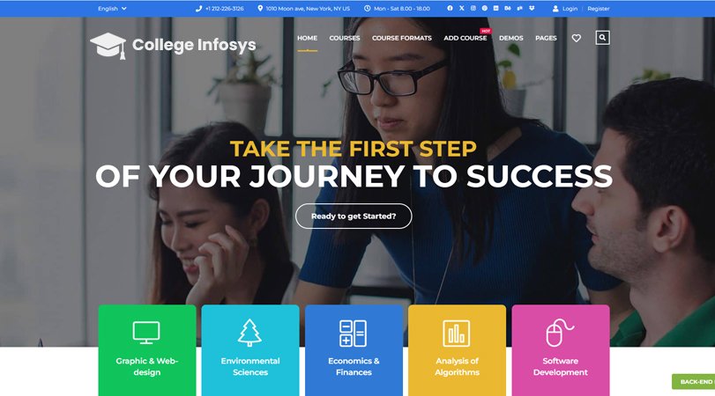This screenshot has width=715, height=396.
Task: Open the wishlist heart icon
Action: [577, 38]
